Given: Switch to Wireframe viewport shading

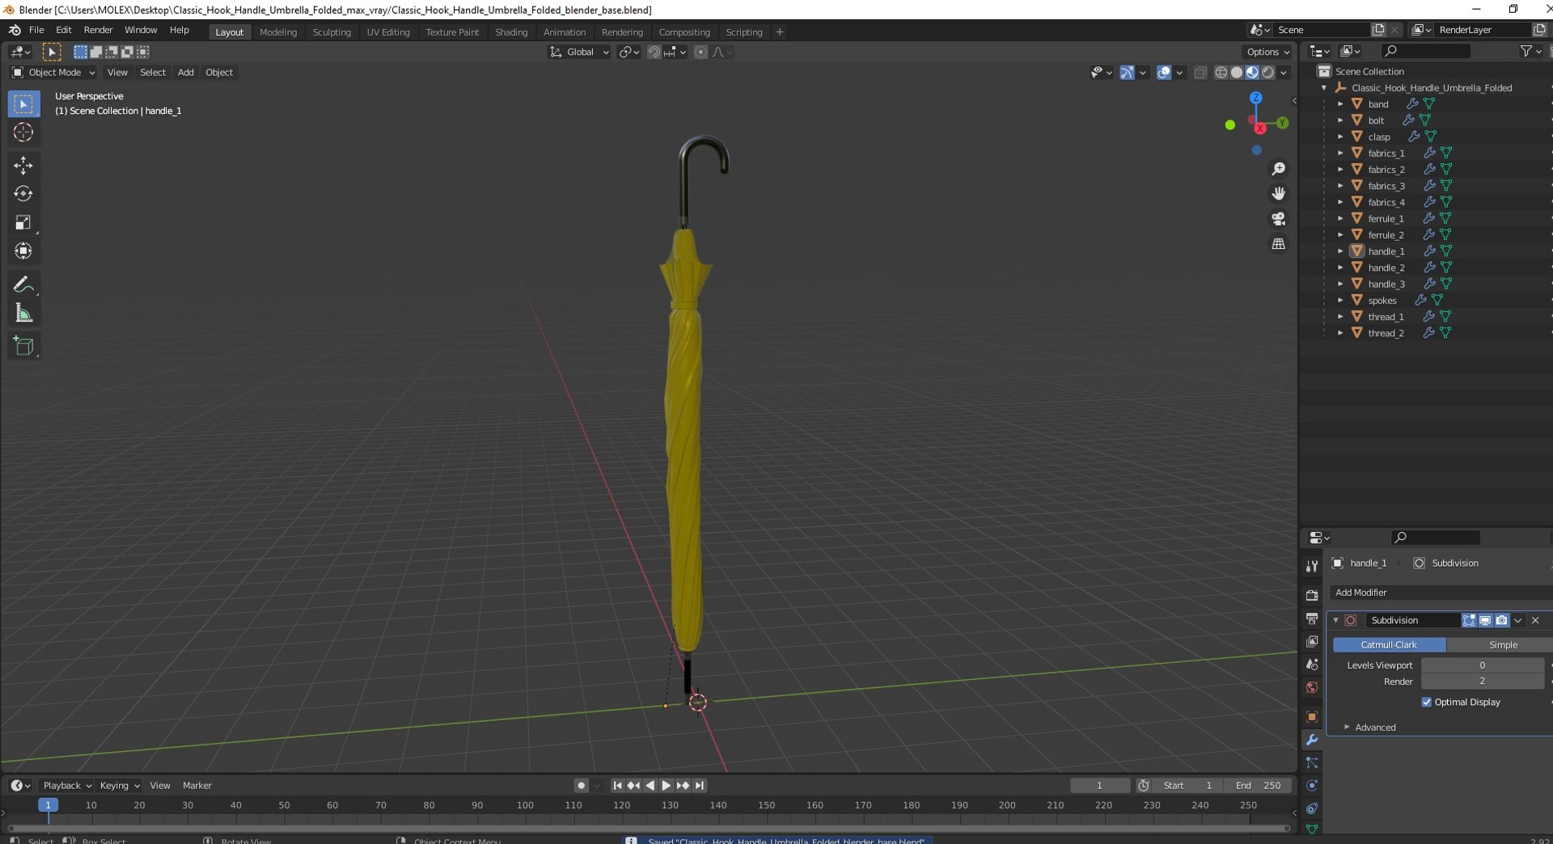Looking at the screenshot, I should (x=1221, y=73).
